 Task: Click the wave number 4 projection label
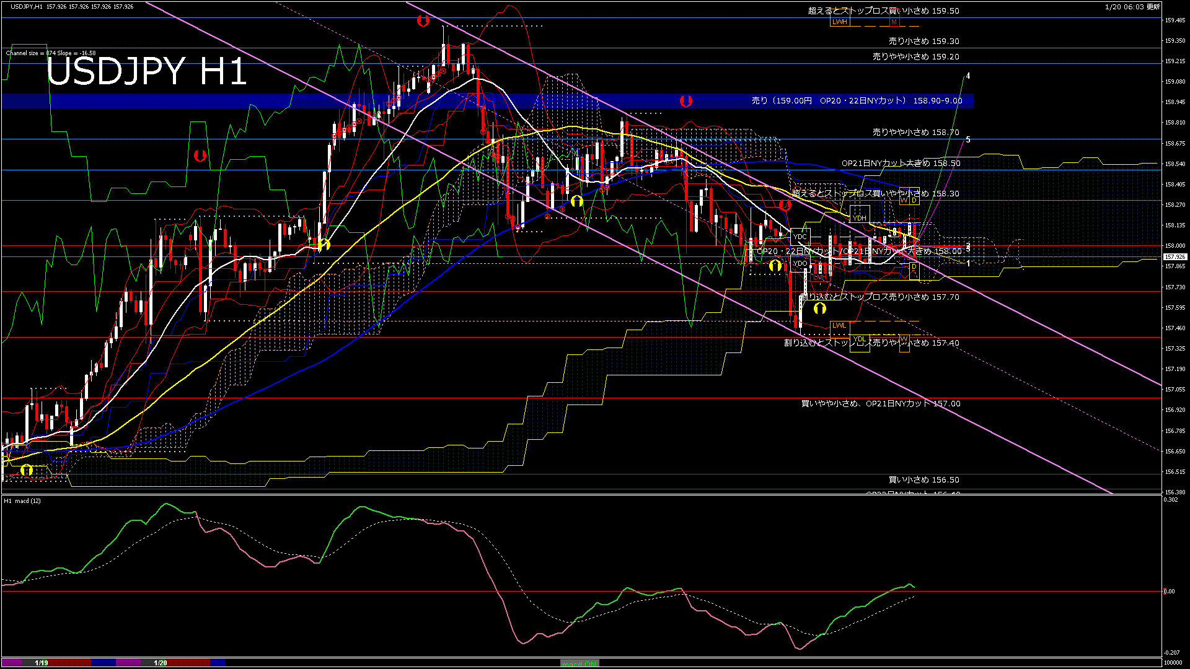coord(968,76)
